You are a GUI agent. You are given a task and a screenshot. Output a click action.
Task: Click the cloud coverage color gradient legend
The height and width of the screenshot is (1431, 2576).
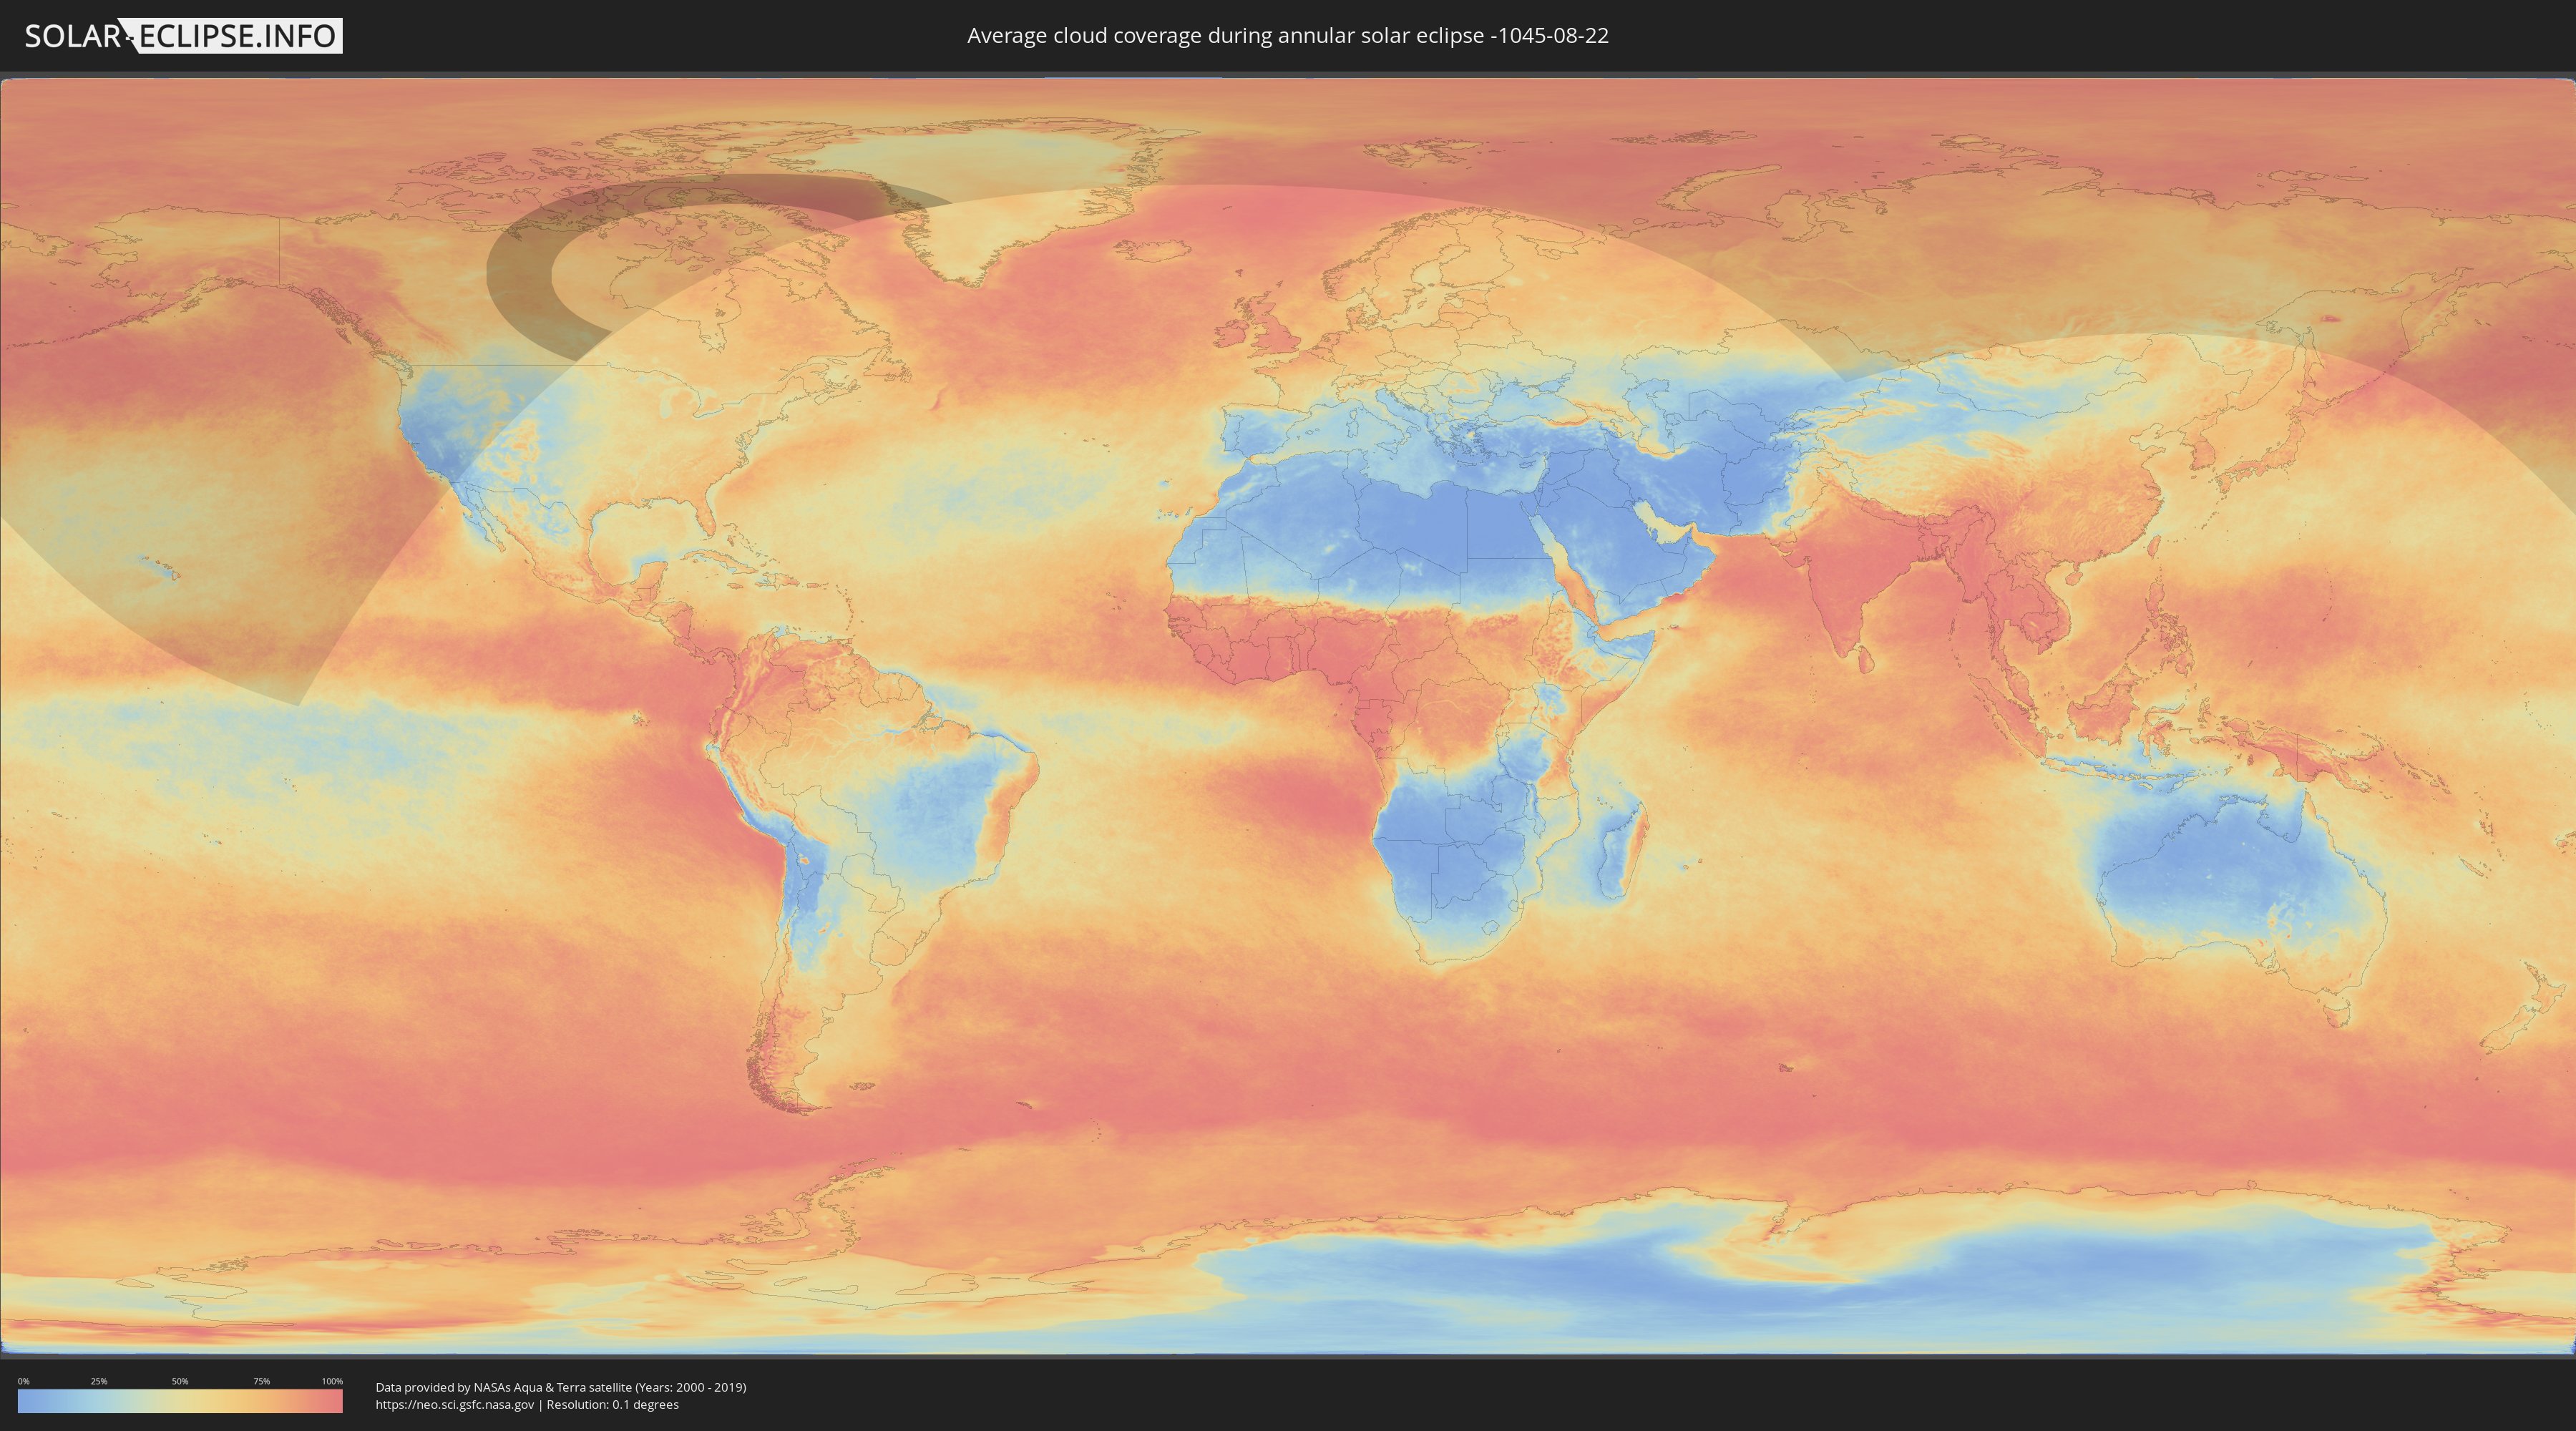180,1401
